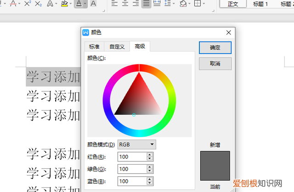
Task: Open font settings dialog launcher
Action: pos(104,11)
